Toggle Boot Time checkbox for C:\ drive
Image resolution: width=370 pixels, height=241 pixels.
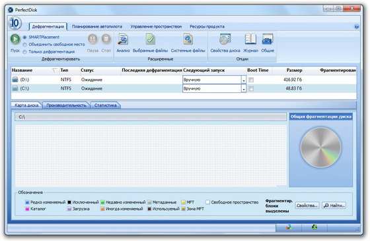click(x=251, y=89)
